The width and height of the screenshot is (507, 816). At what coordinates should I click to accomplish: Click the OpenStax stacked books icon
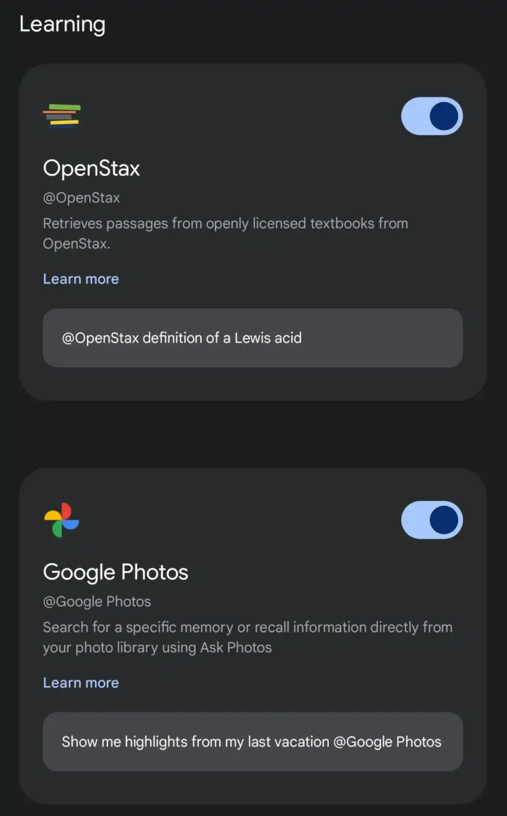62,115
